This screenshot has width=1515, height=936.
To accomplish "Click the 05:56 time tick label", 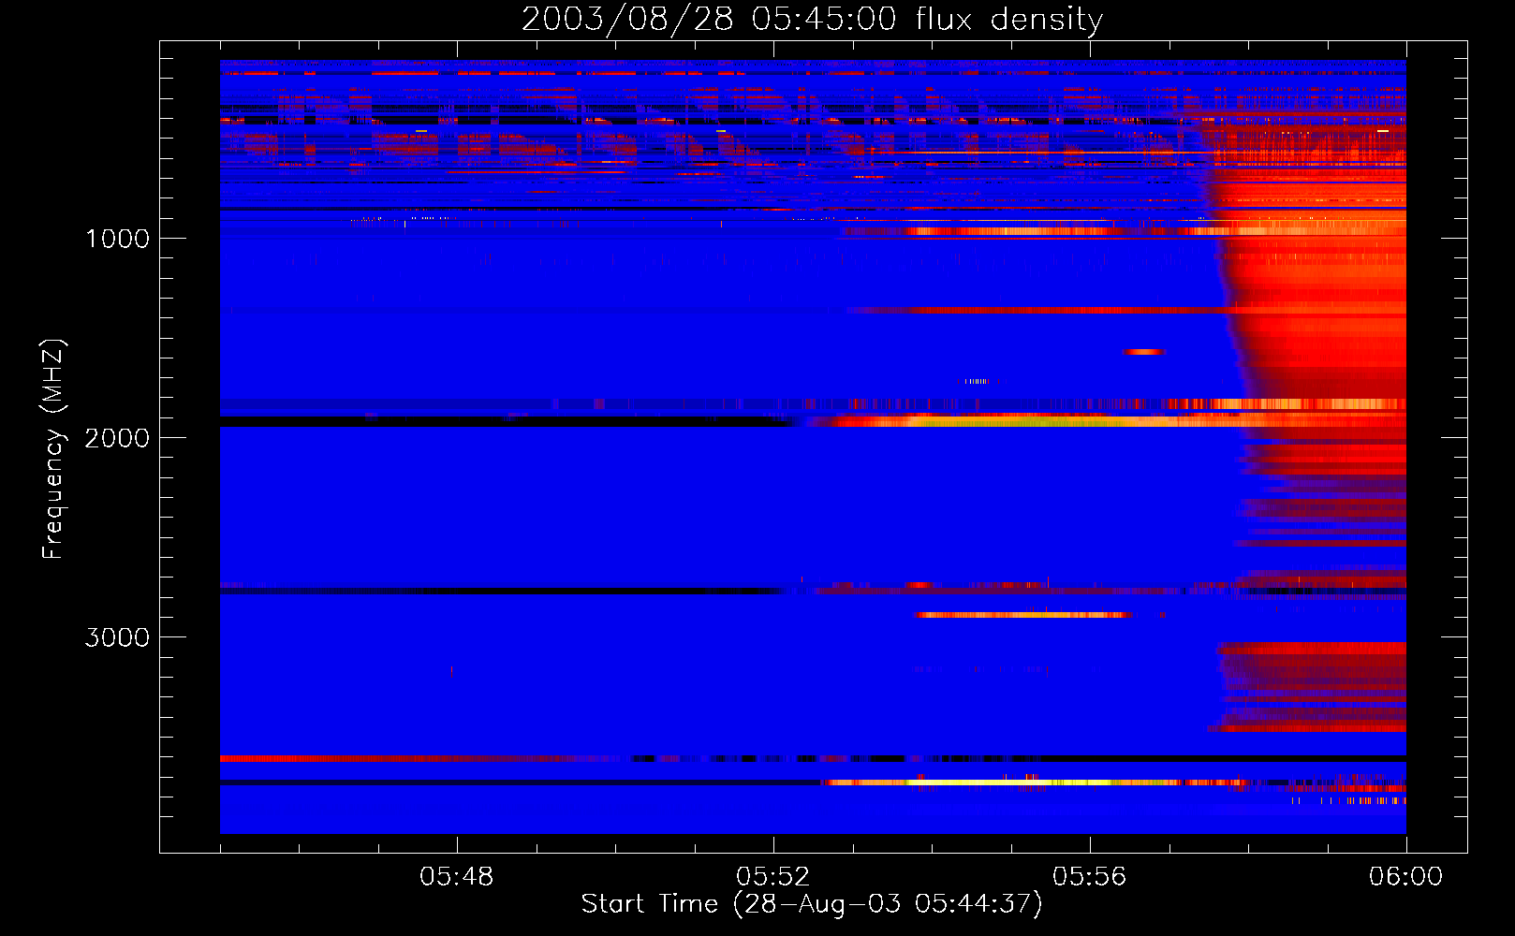I will 1090,877.
